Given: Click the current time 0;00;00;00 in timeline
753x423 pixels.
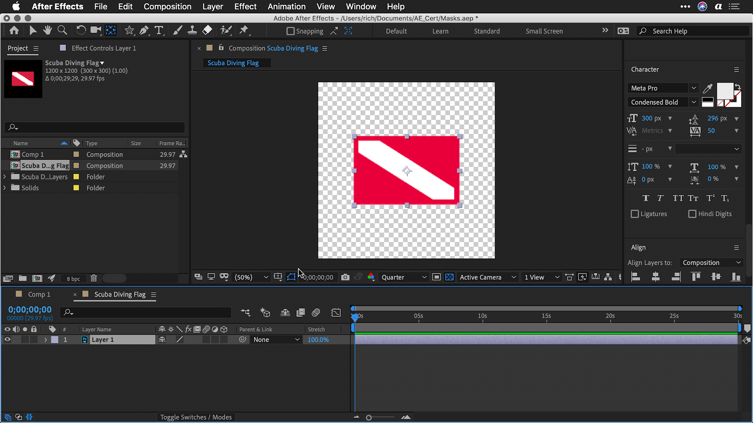Looking at the screenshot, I should pyautogui.click(x=30, y=310).
